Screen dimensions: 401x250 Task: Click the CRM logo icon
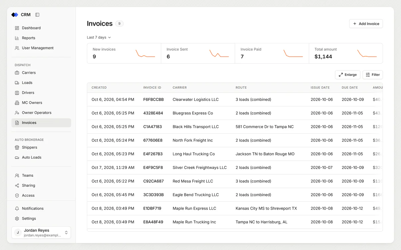[15, 15]
